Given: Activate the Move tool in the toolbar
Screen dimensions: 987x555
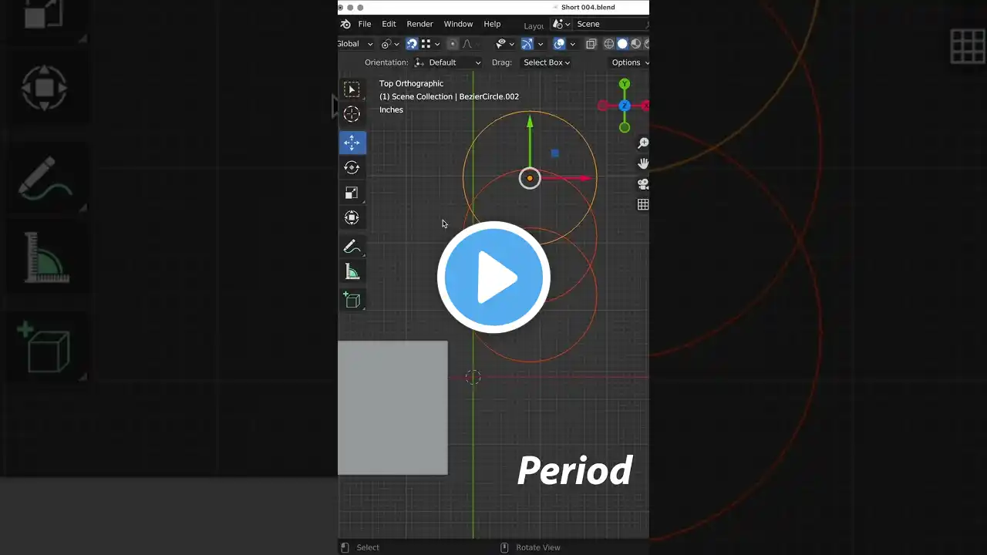Looking at the screenshot, I should pos(352,142).
